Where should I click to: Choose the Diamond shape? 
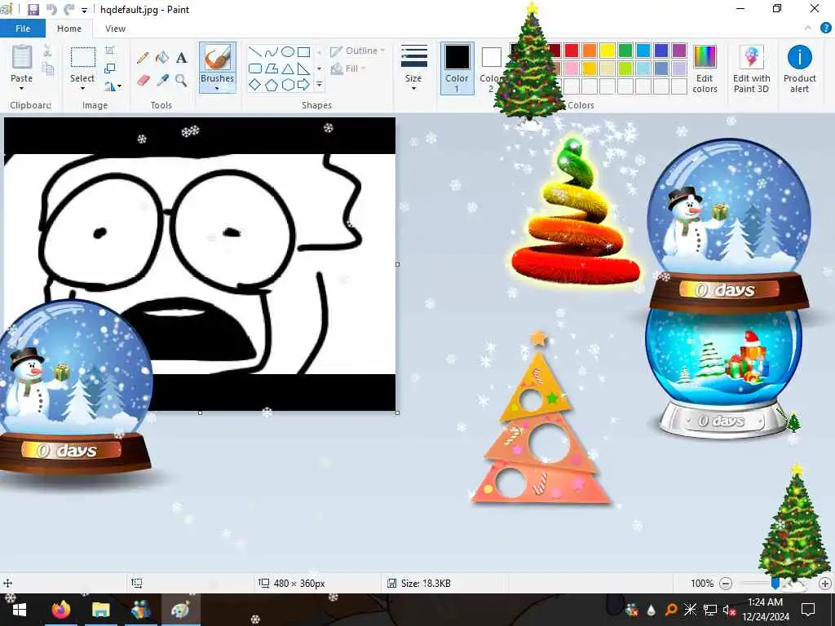pyautogui.click(x=255, y=85)
